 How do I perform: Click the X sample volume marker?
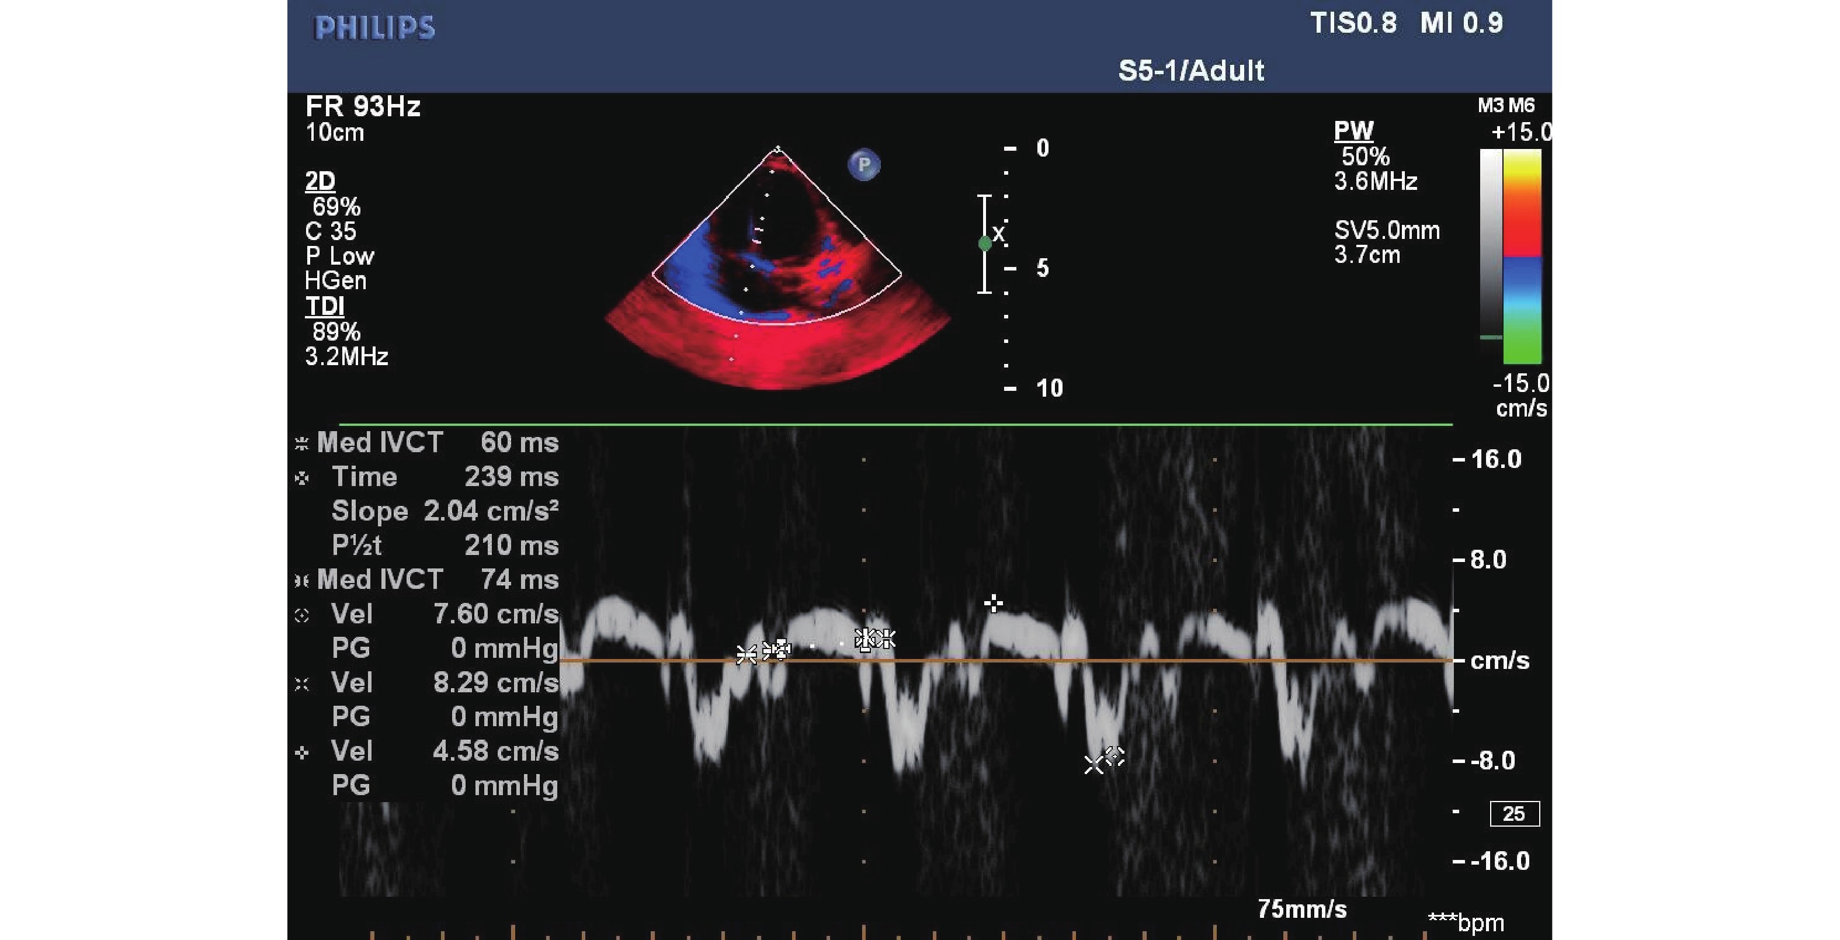coord(999,234)
